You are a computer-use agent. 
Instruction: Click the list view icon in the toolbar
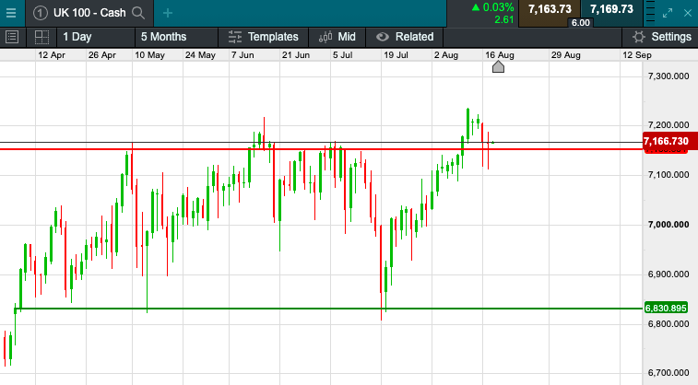pos(13,37)
